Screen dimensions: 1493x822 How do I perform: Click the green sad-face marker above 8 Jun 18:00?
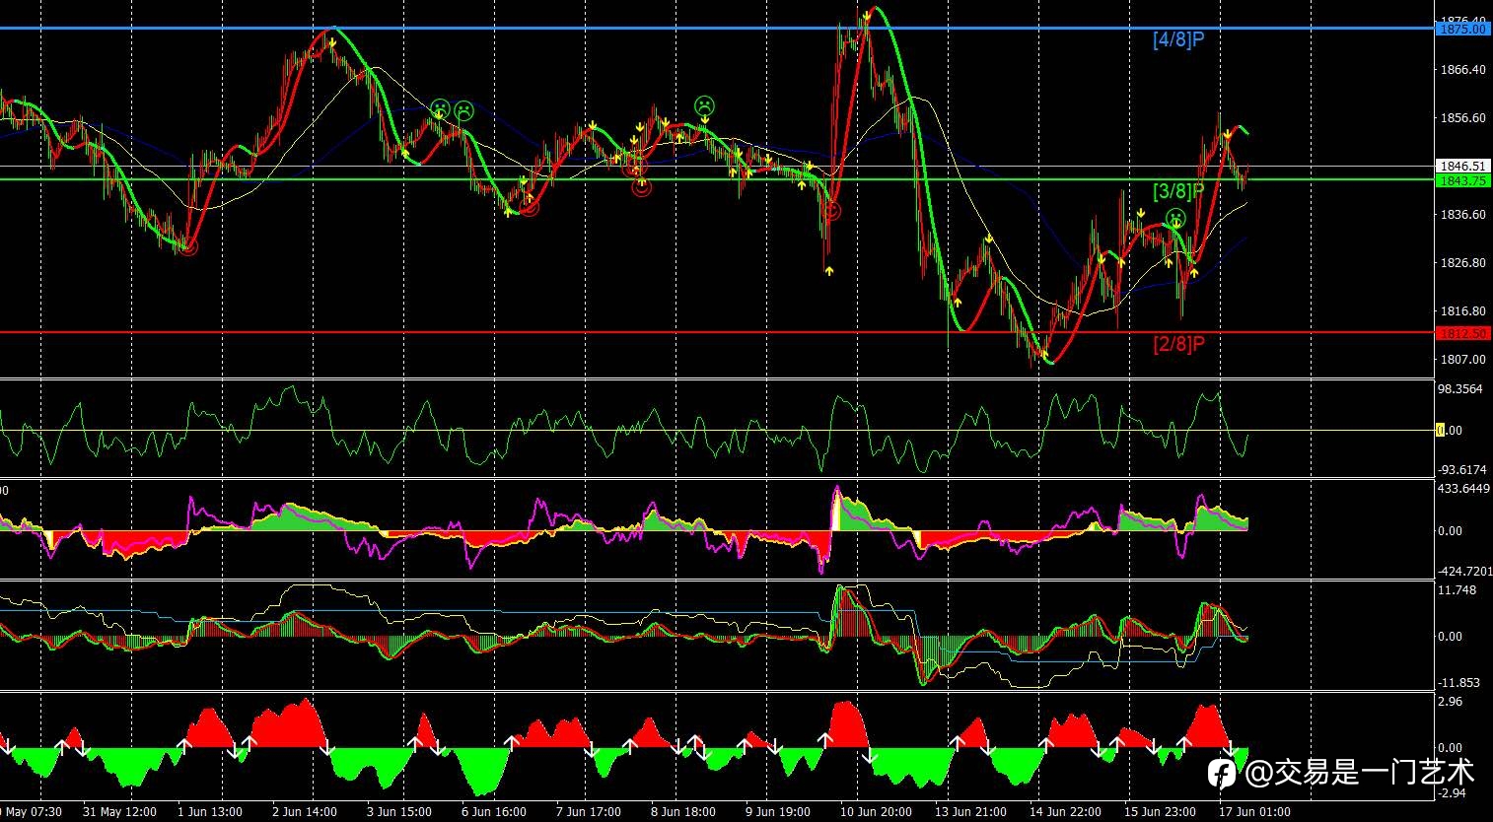point(704,104)
